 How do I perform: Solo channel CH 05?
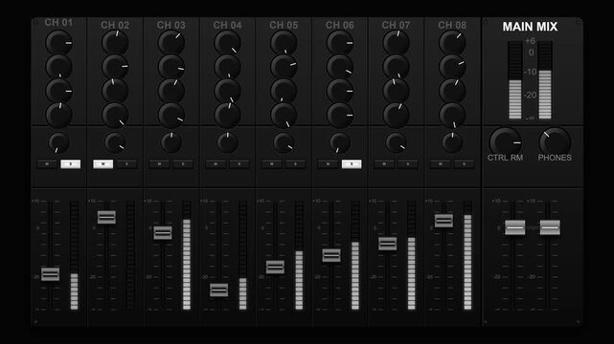(x=295, y=164)
